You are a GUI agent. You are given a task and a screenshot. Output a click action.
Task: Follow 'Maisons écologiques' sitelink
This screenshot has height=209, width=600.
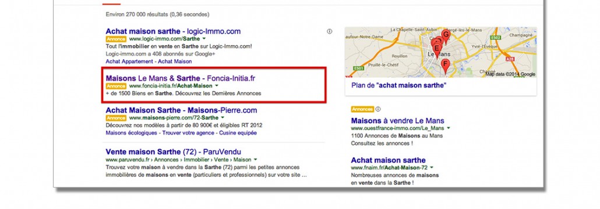click(131, 133)
